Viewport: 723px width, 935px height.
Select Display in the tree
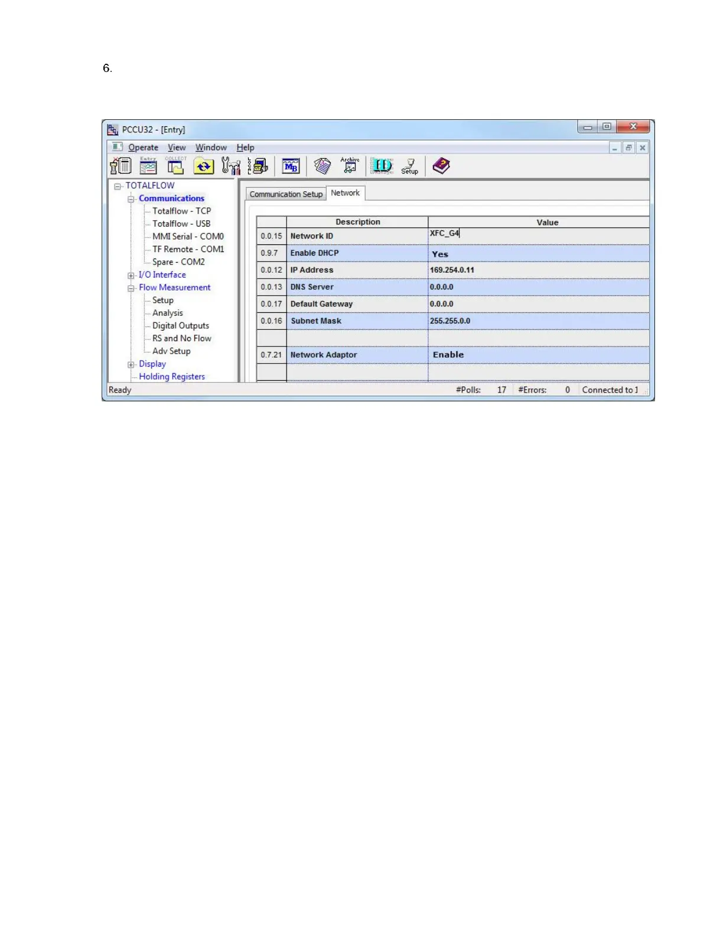(x=152, y=364)
